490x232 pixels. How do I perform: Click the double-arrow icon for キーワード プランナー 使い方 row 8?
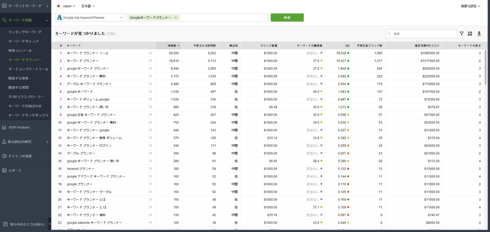150,107
